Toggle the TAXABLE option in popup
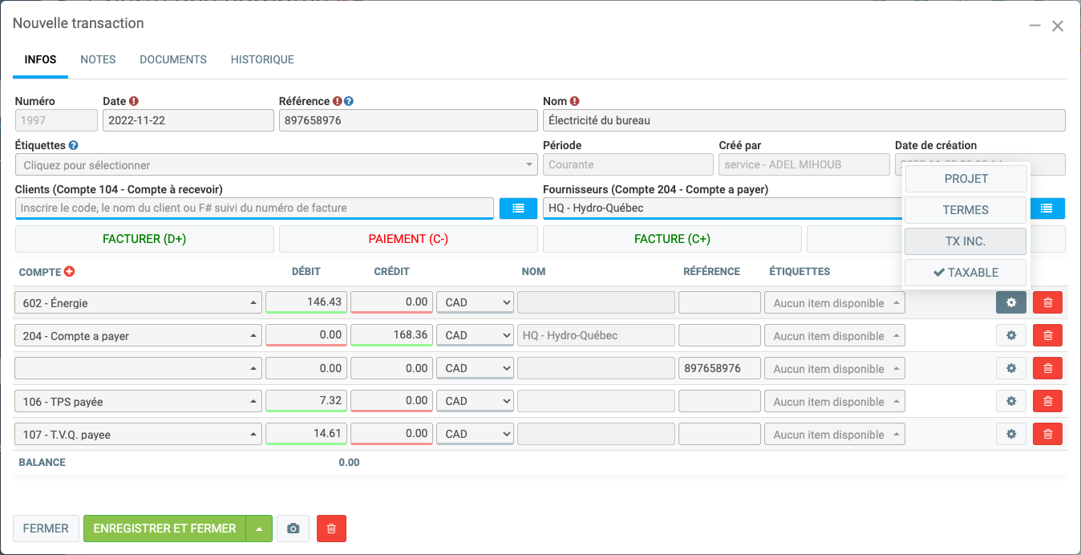 click(966, 273)
